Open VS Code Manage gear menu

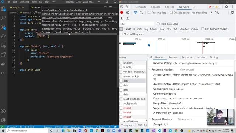3,120
